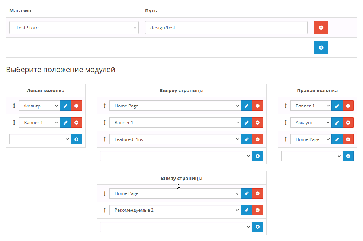Open Home Page dropdown in Правая колонка
This screenshot has width=363, height=241.
[311, 139]
